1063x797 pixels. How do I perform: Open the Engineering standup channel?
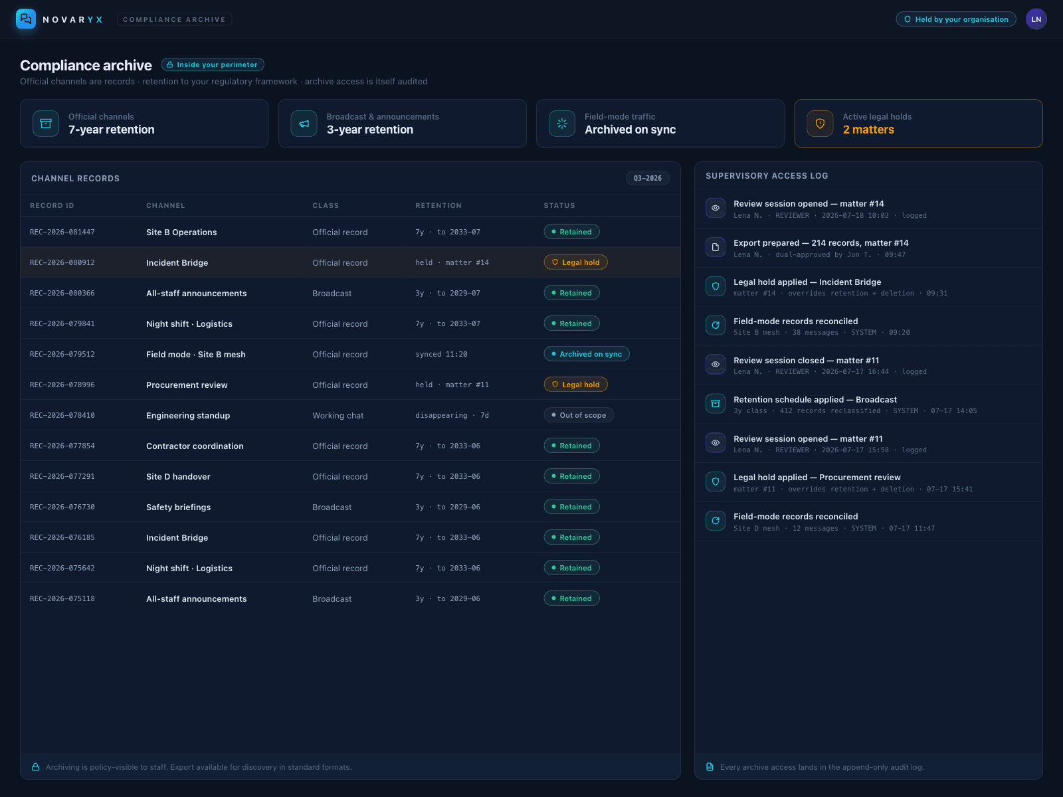(188, 415)
